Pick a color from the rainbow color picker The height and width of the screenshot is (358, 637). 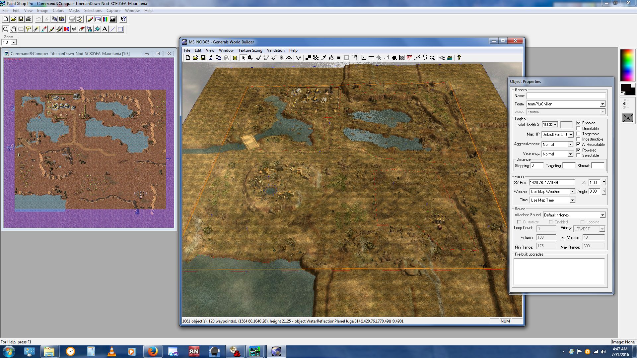coord(627,65)
